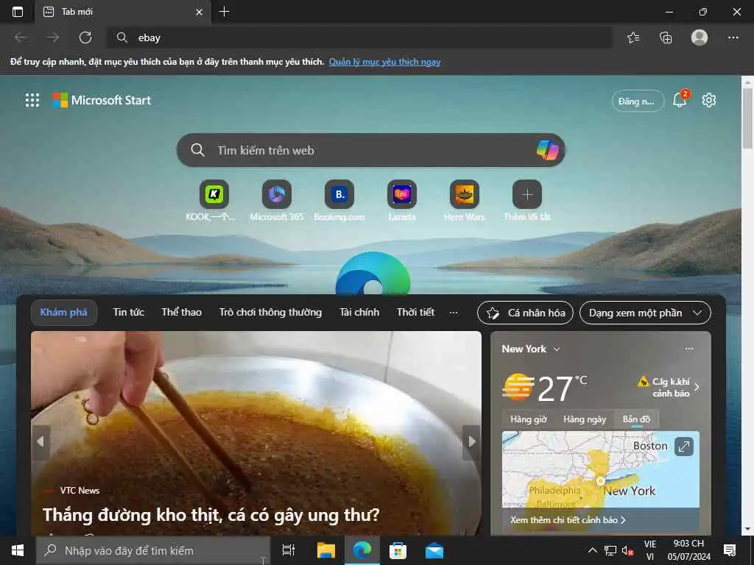Open the Tài chính tab

point(359,312)
